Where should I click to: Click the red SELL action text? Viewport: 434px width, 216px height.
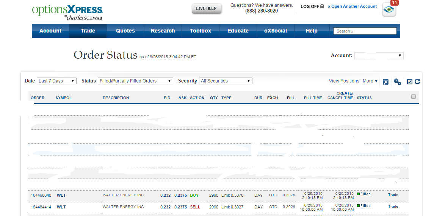pos(195,207)
